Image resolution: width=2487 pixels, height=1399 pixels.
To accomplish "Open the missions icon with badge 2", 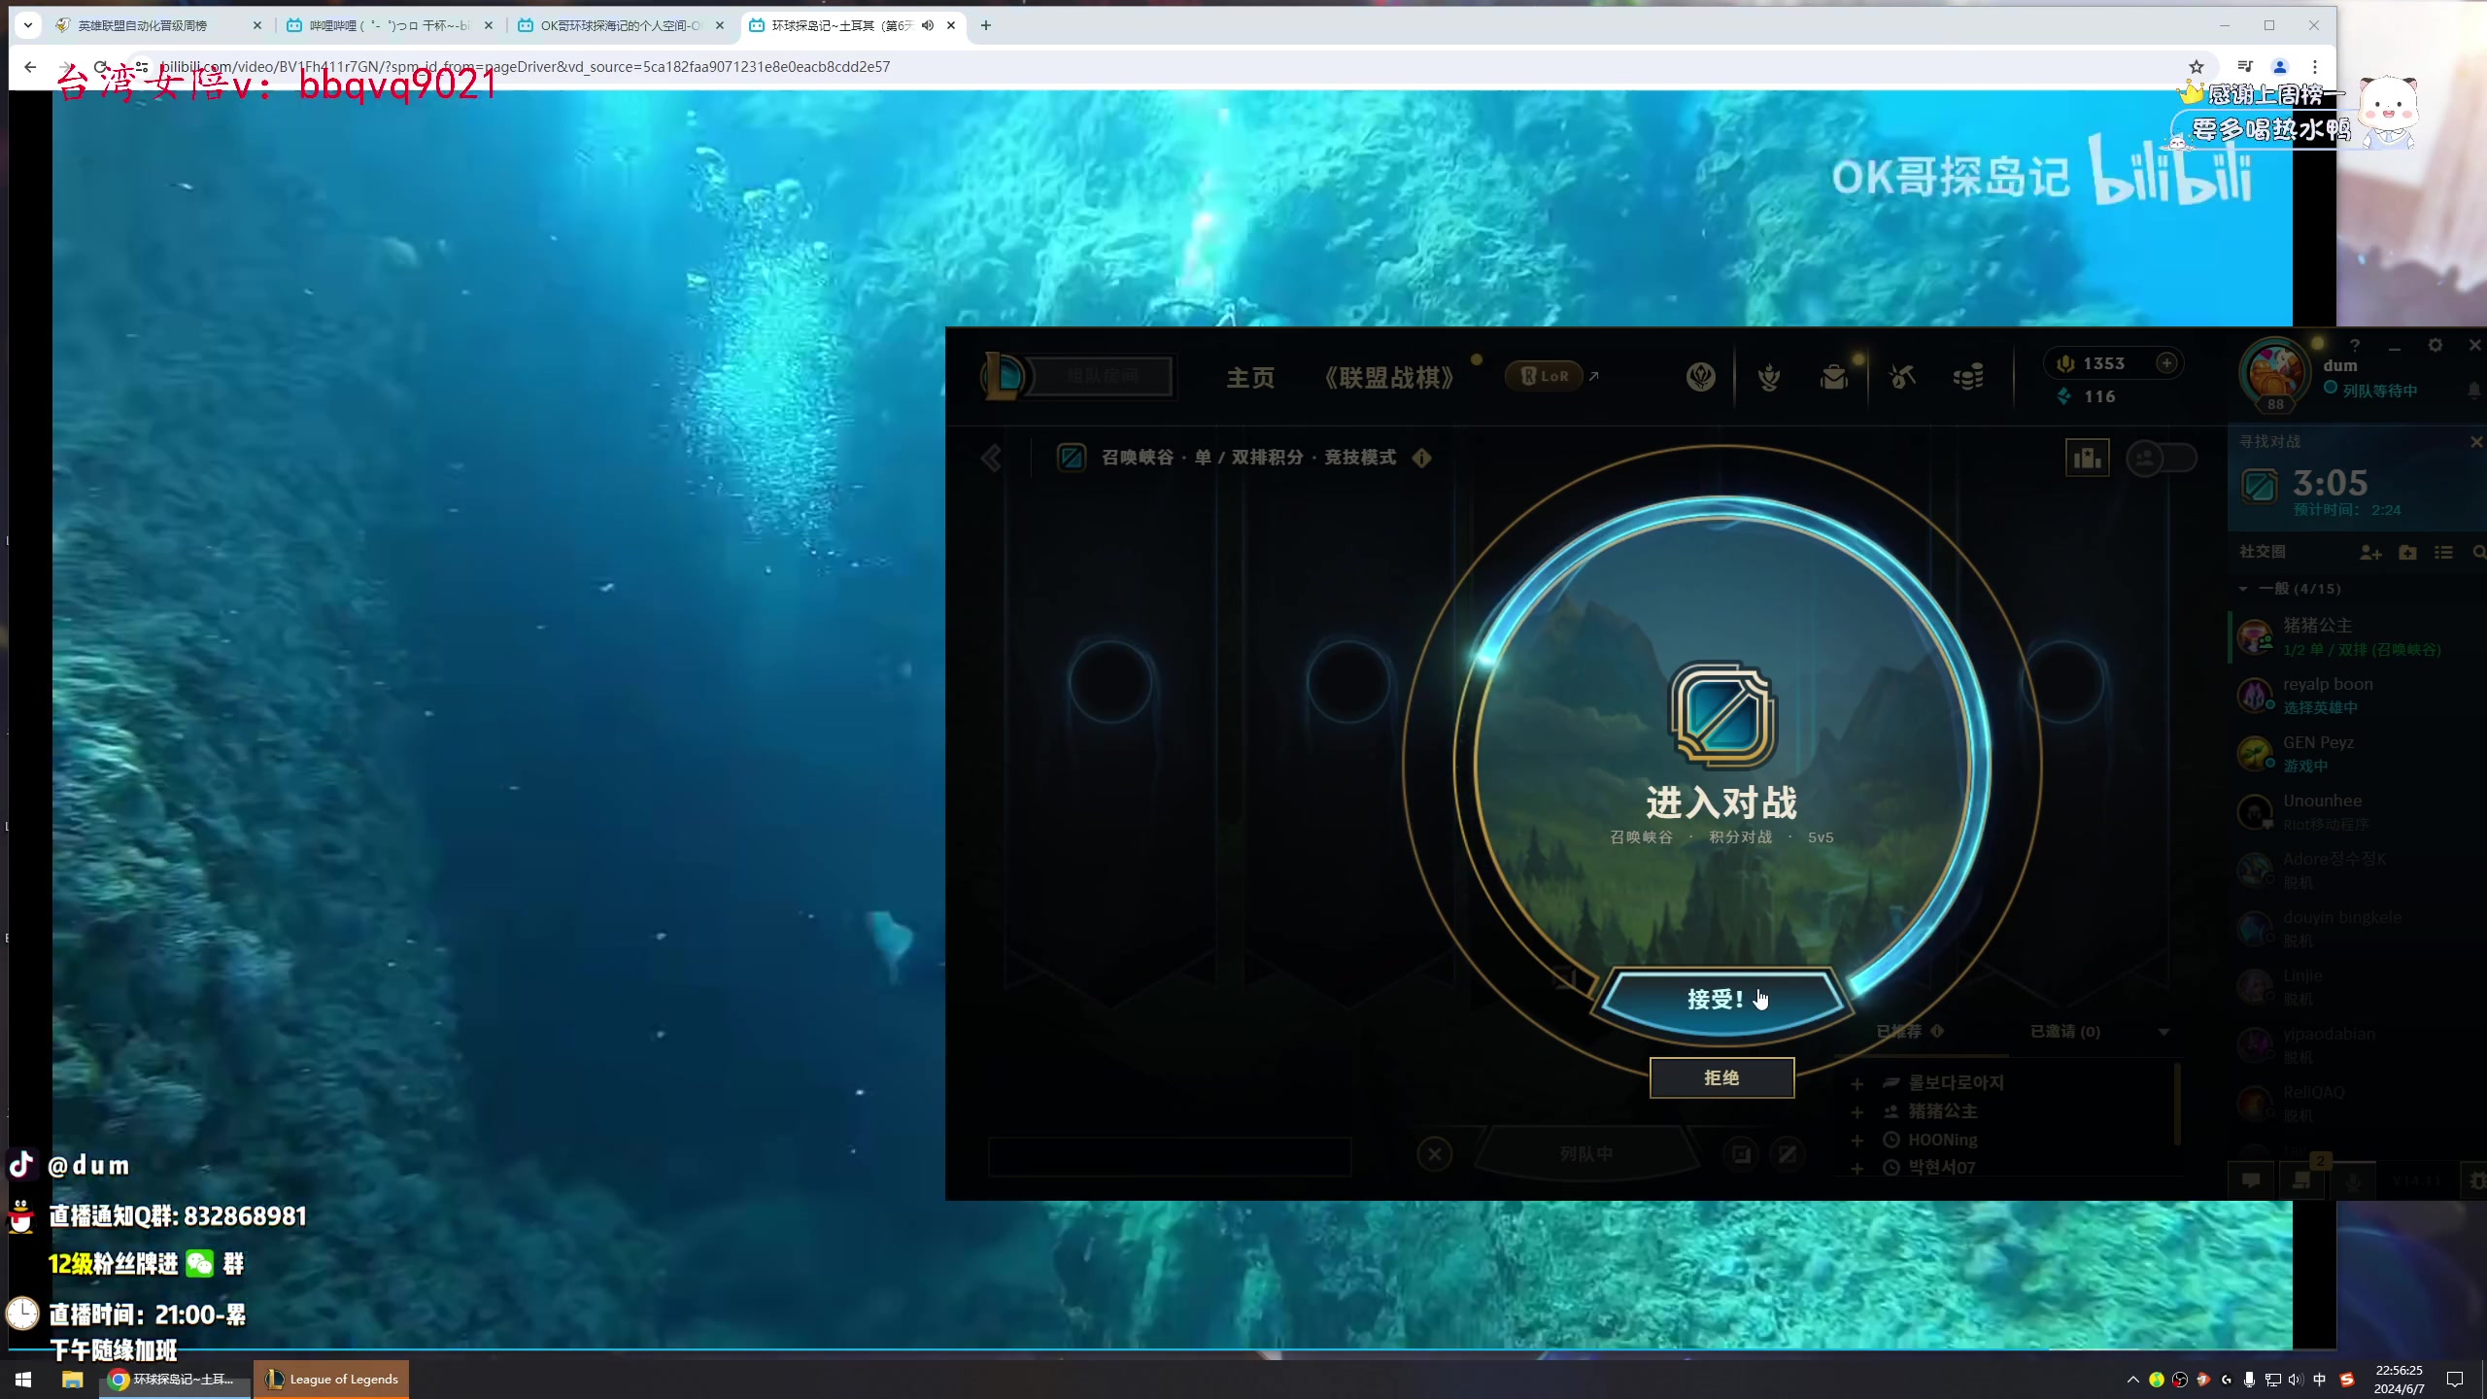I will (2301, 1179).
